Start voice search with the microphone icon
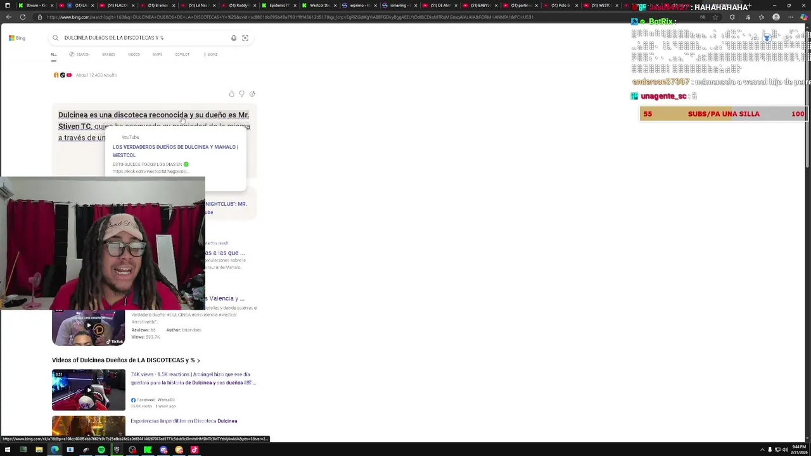 pyautogui.click(x=234, y=38)
